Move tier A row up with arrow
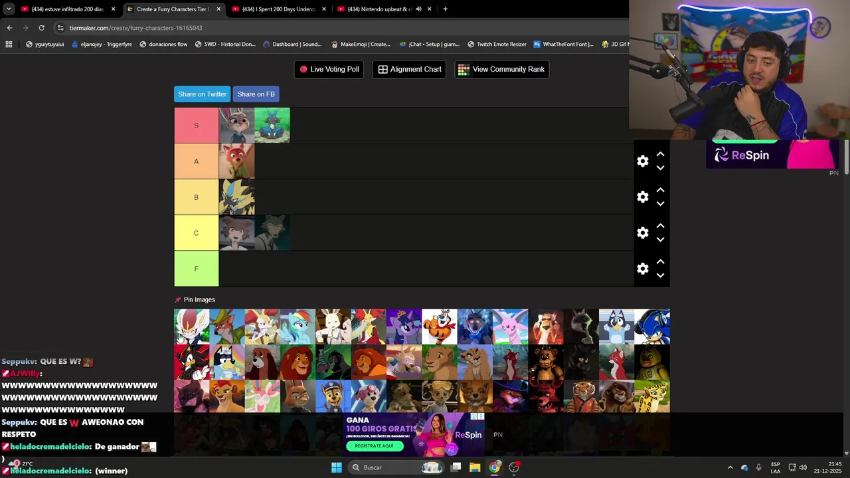The width and height of the screenshot is (850, 478). coord(660,154)
